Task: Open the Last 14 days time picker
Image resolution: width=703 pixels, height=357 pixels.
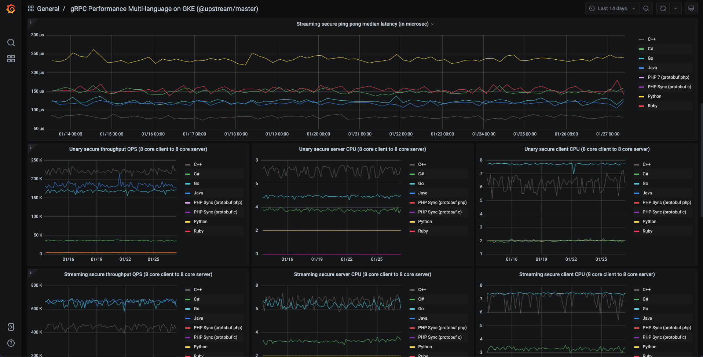Action: pyautogui.click(x=612, y=8)
